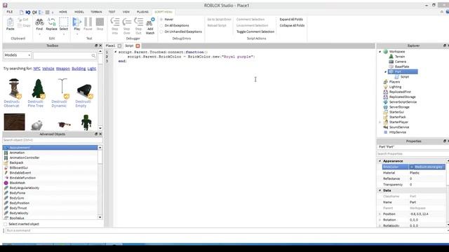The width and height of the screenshot is (449, 252).
Task: Click Collapse All Folds
Action: 292,25
